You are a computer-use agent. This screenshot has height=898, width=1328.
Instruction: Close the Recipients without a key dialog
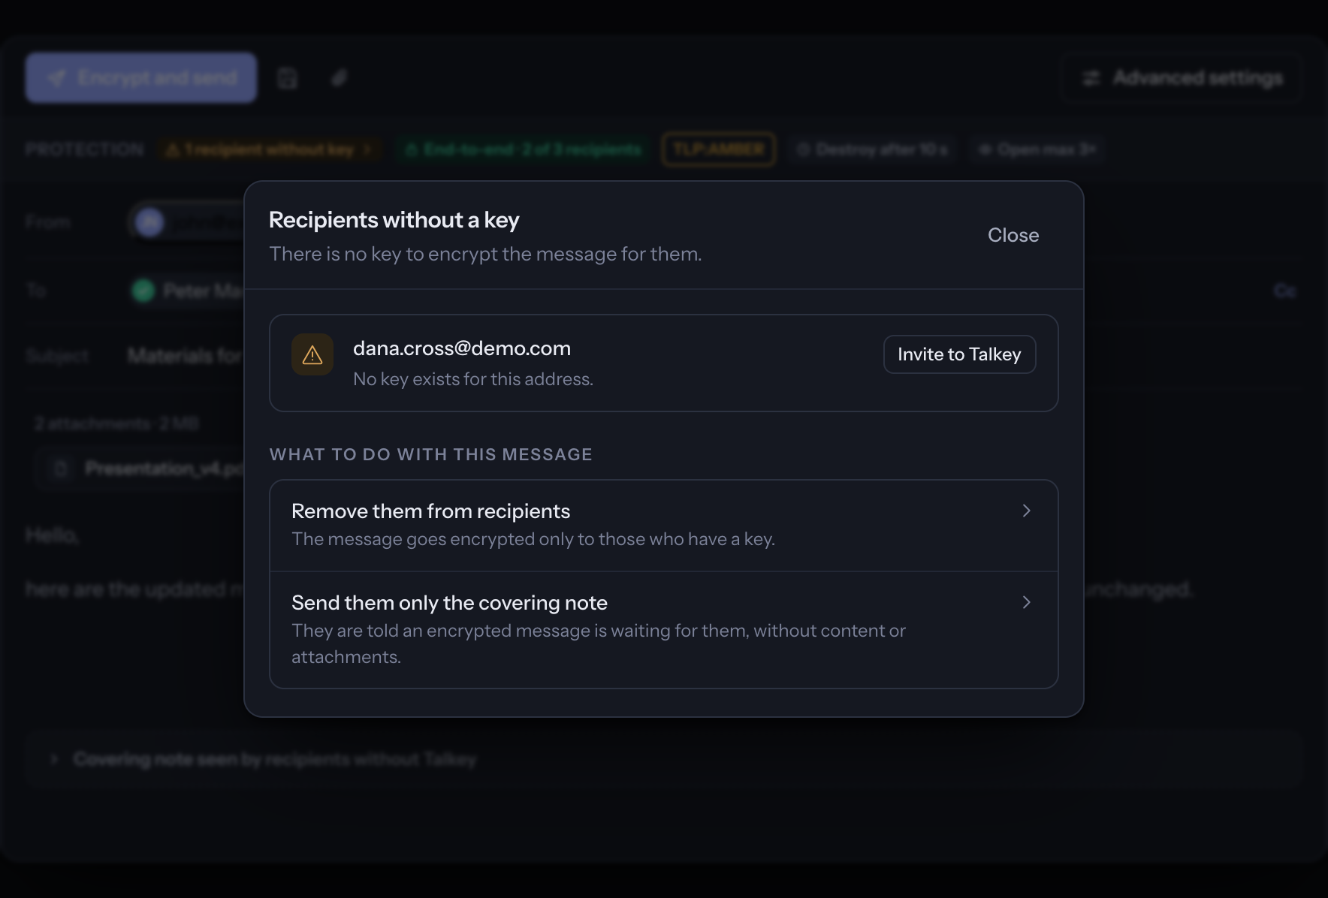pos(1013,235)
